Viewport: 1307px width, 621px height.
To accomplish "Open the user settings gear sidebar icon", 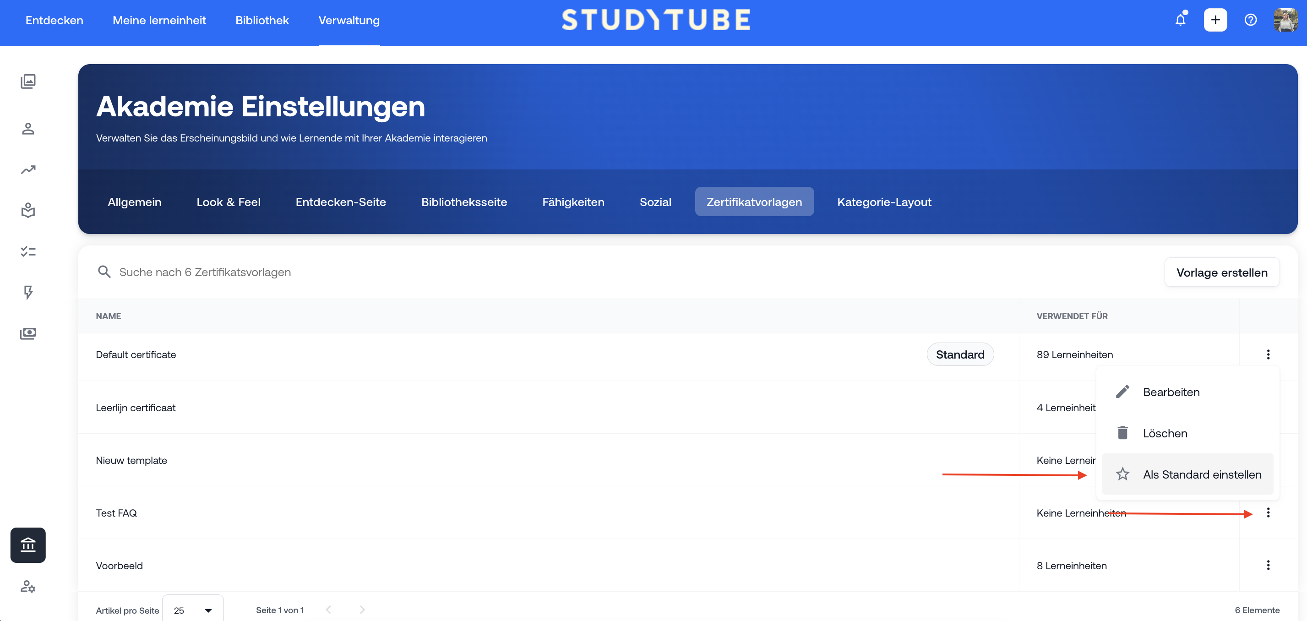I will click(28, 587).
